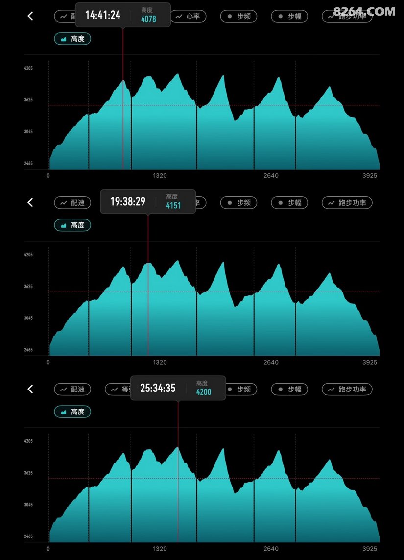Viewport: 404px width, 560px height.
Task: Click the 4151 altitude value
Action: pyautogui.click(x=173, y=205)
